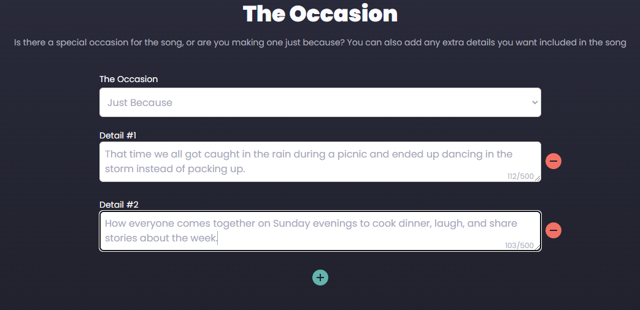Click the special occasion description paragraph

pyautogui.click(x=320, y=43)
